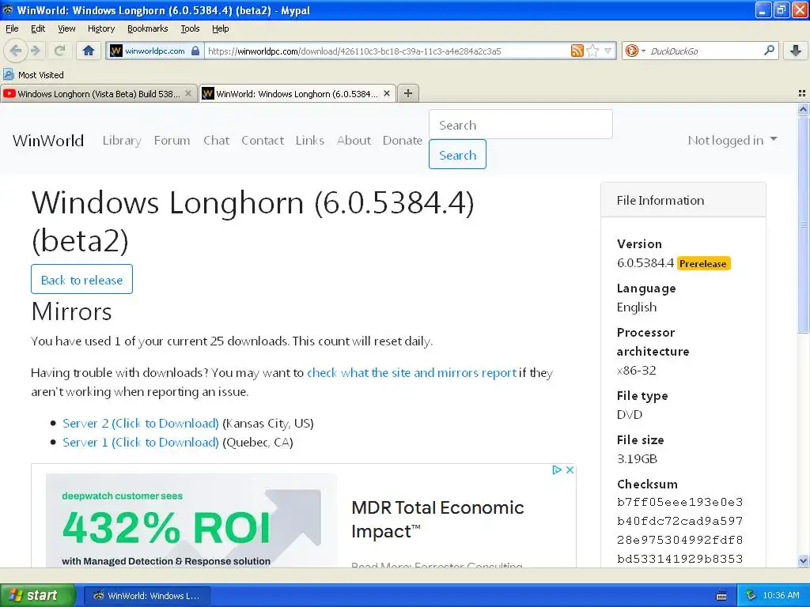The image size is (810, 607).
Task: Open a new tab with the plus button
Action: pyautogui.click(x=408, y=93)
